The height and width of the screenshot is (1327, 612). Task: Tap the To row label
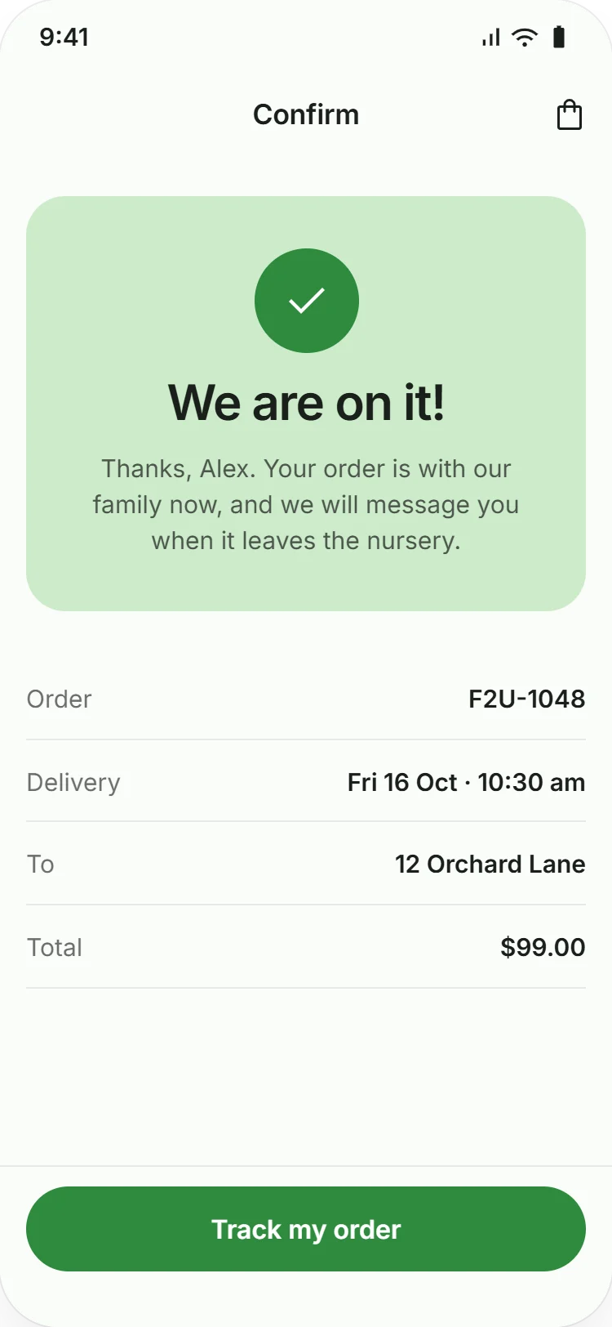click(x=41, y=864)
